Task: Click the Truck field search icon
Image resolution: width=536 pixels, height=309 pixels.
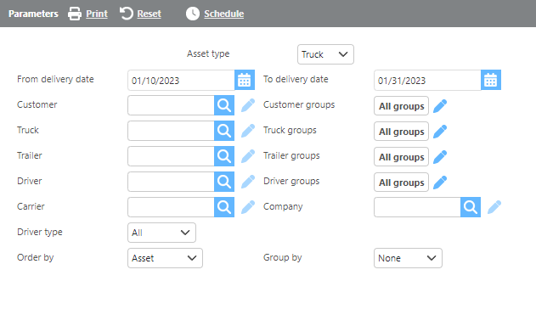Action: click(x=224, y=131)
